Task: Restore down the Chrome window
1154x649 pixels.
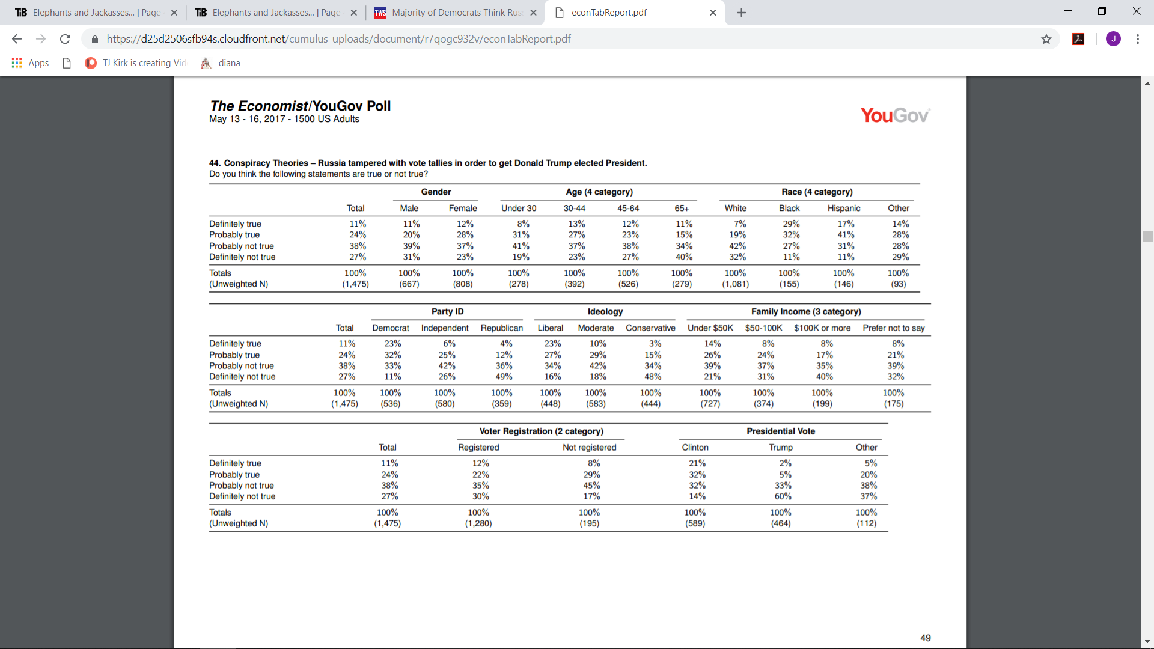Action: (1102, 11)
